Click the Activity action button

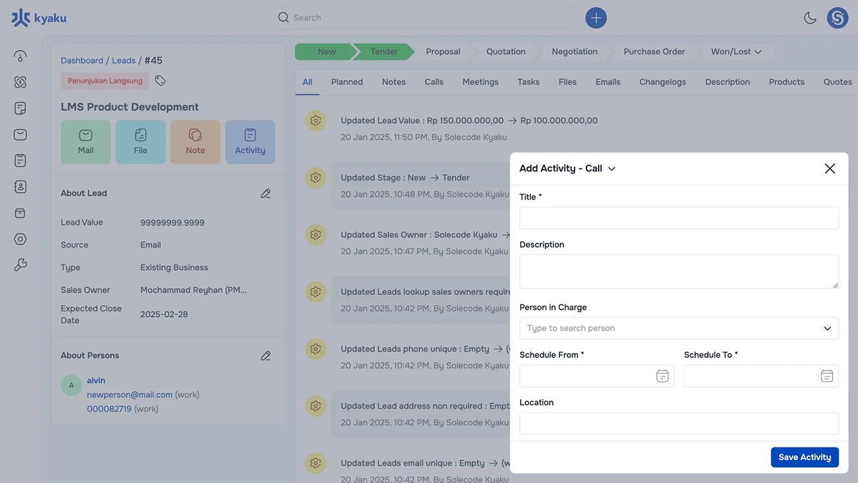coord(250,142)
